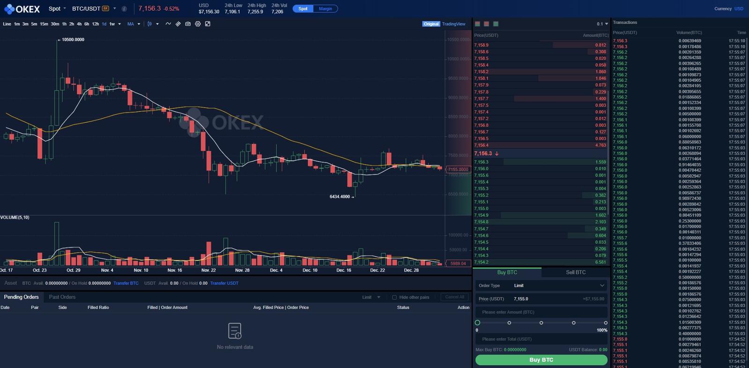Click the 5X leverage badge

[x=106, y=8]
